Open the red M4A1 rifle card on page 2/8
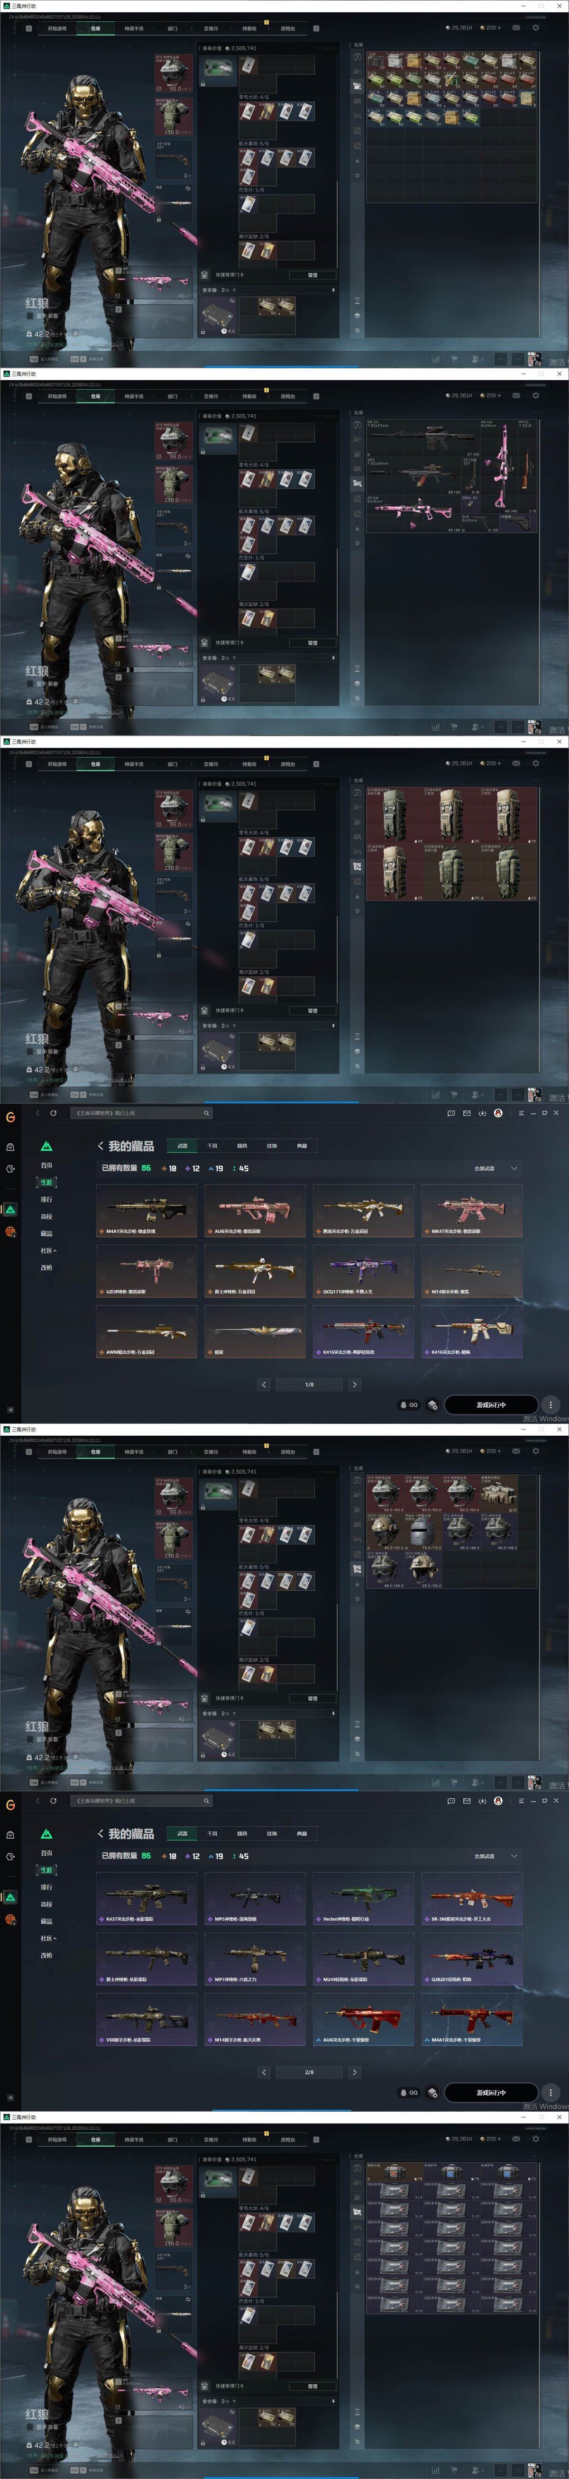The width and height of the screenshot is (569, 2479). tap(472, 2020)
